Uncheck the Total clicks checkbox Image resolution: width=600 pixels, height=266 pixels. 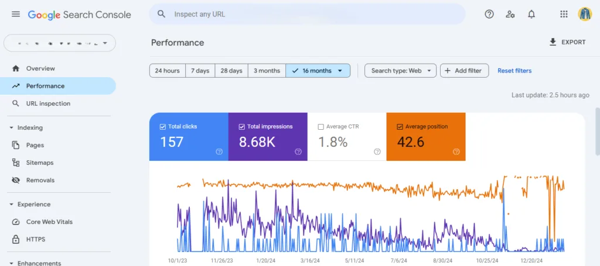[163, 126]
